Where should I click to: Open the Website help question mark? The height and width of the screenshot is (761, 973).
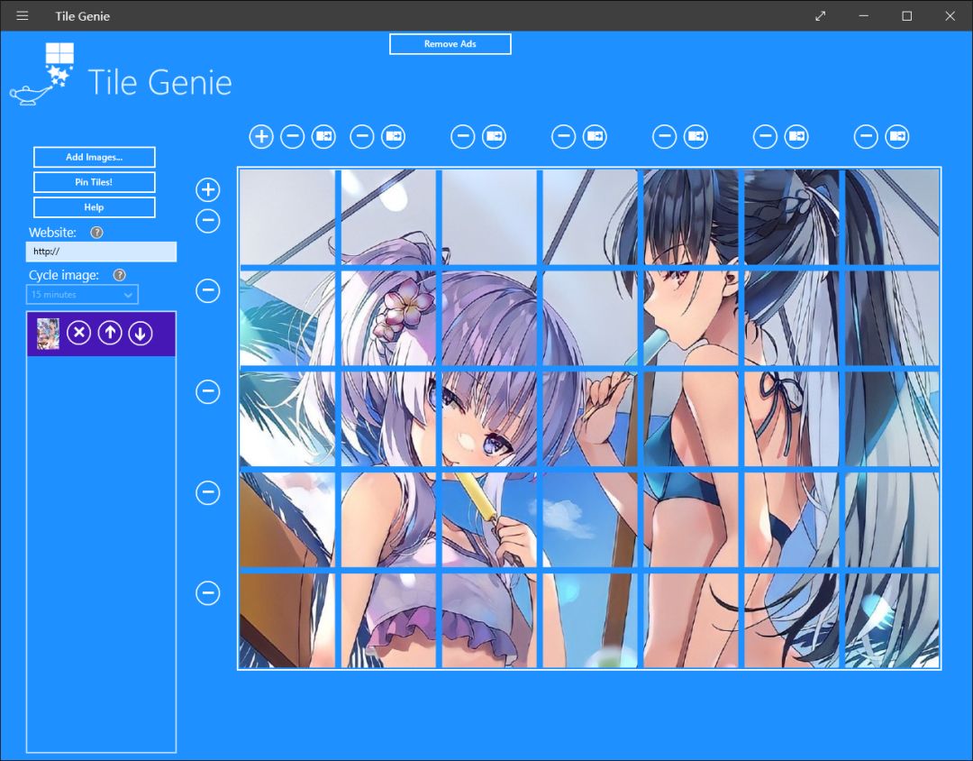point(96,233)
